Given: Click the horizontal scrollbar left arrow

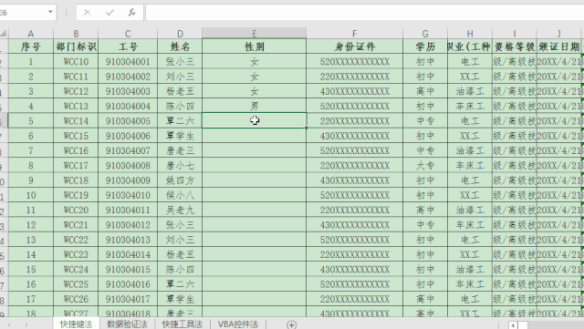Looking at the screenshot, I should [x=513, y=325].
